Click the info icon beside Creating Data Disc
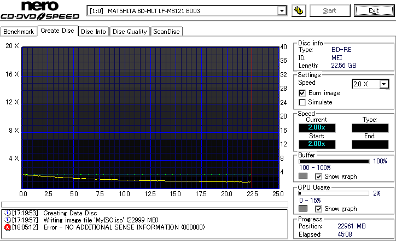Screen dimensions: 396x241 coord(8,213)
